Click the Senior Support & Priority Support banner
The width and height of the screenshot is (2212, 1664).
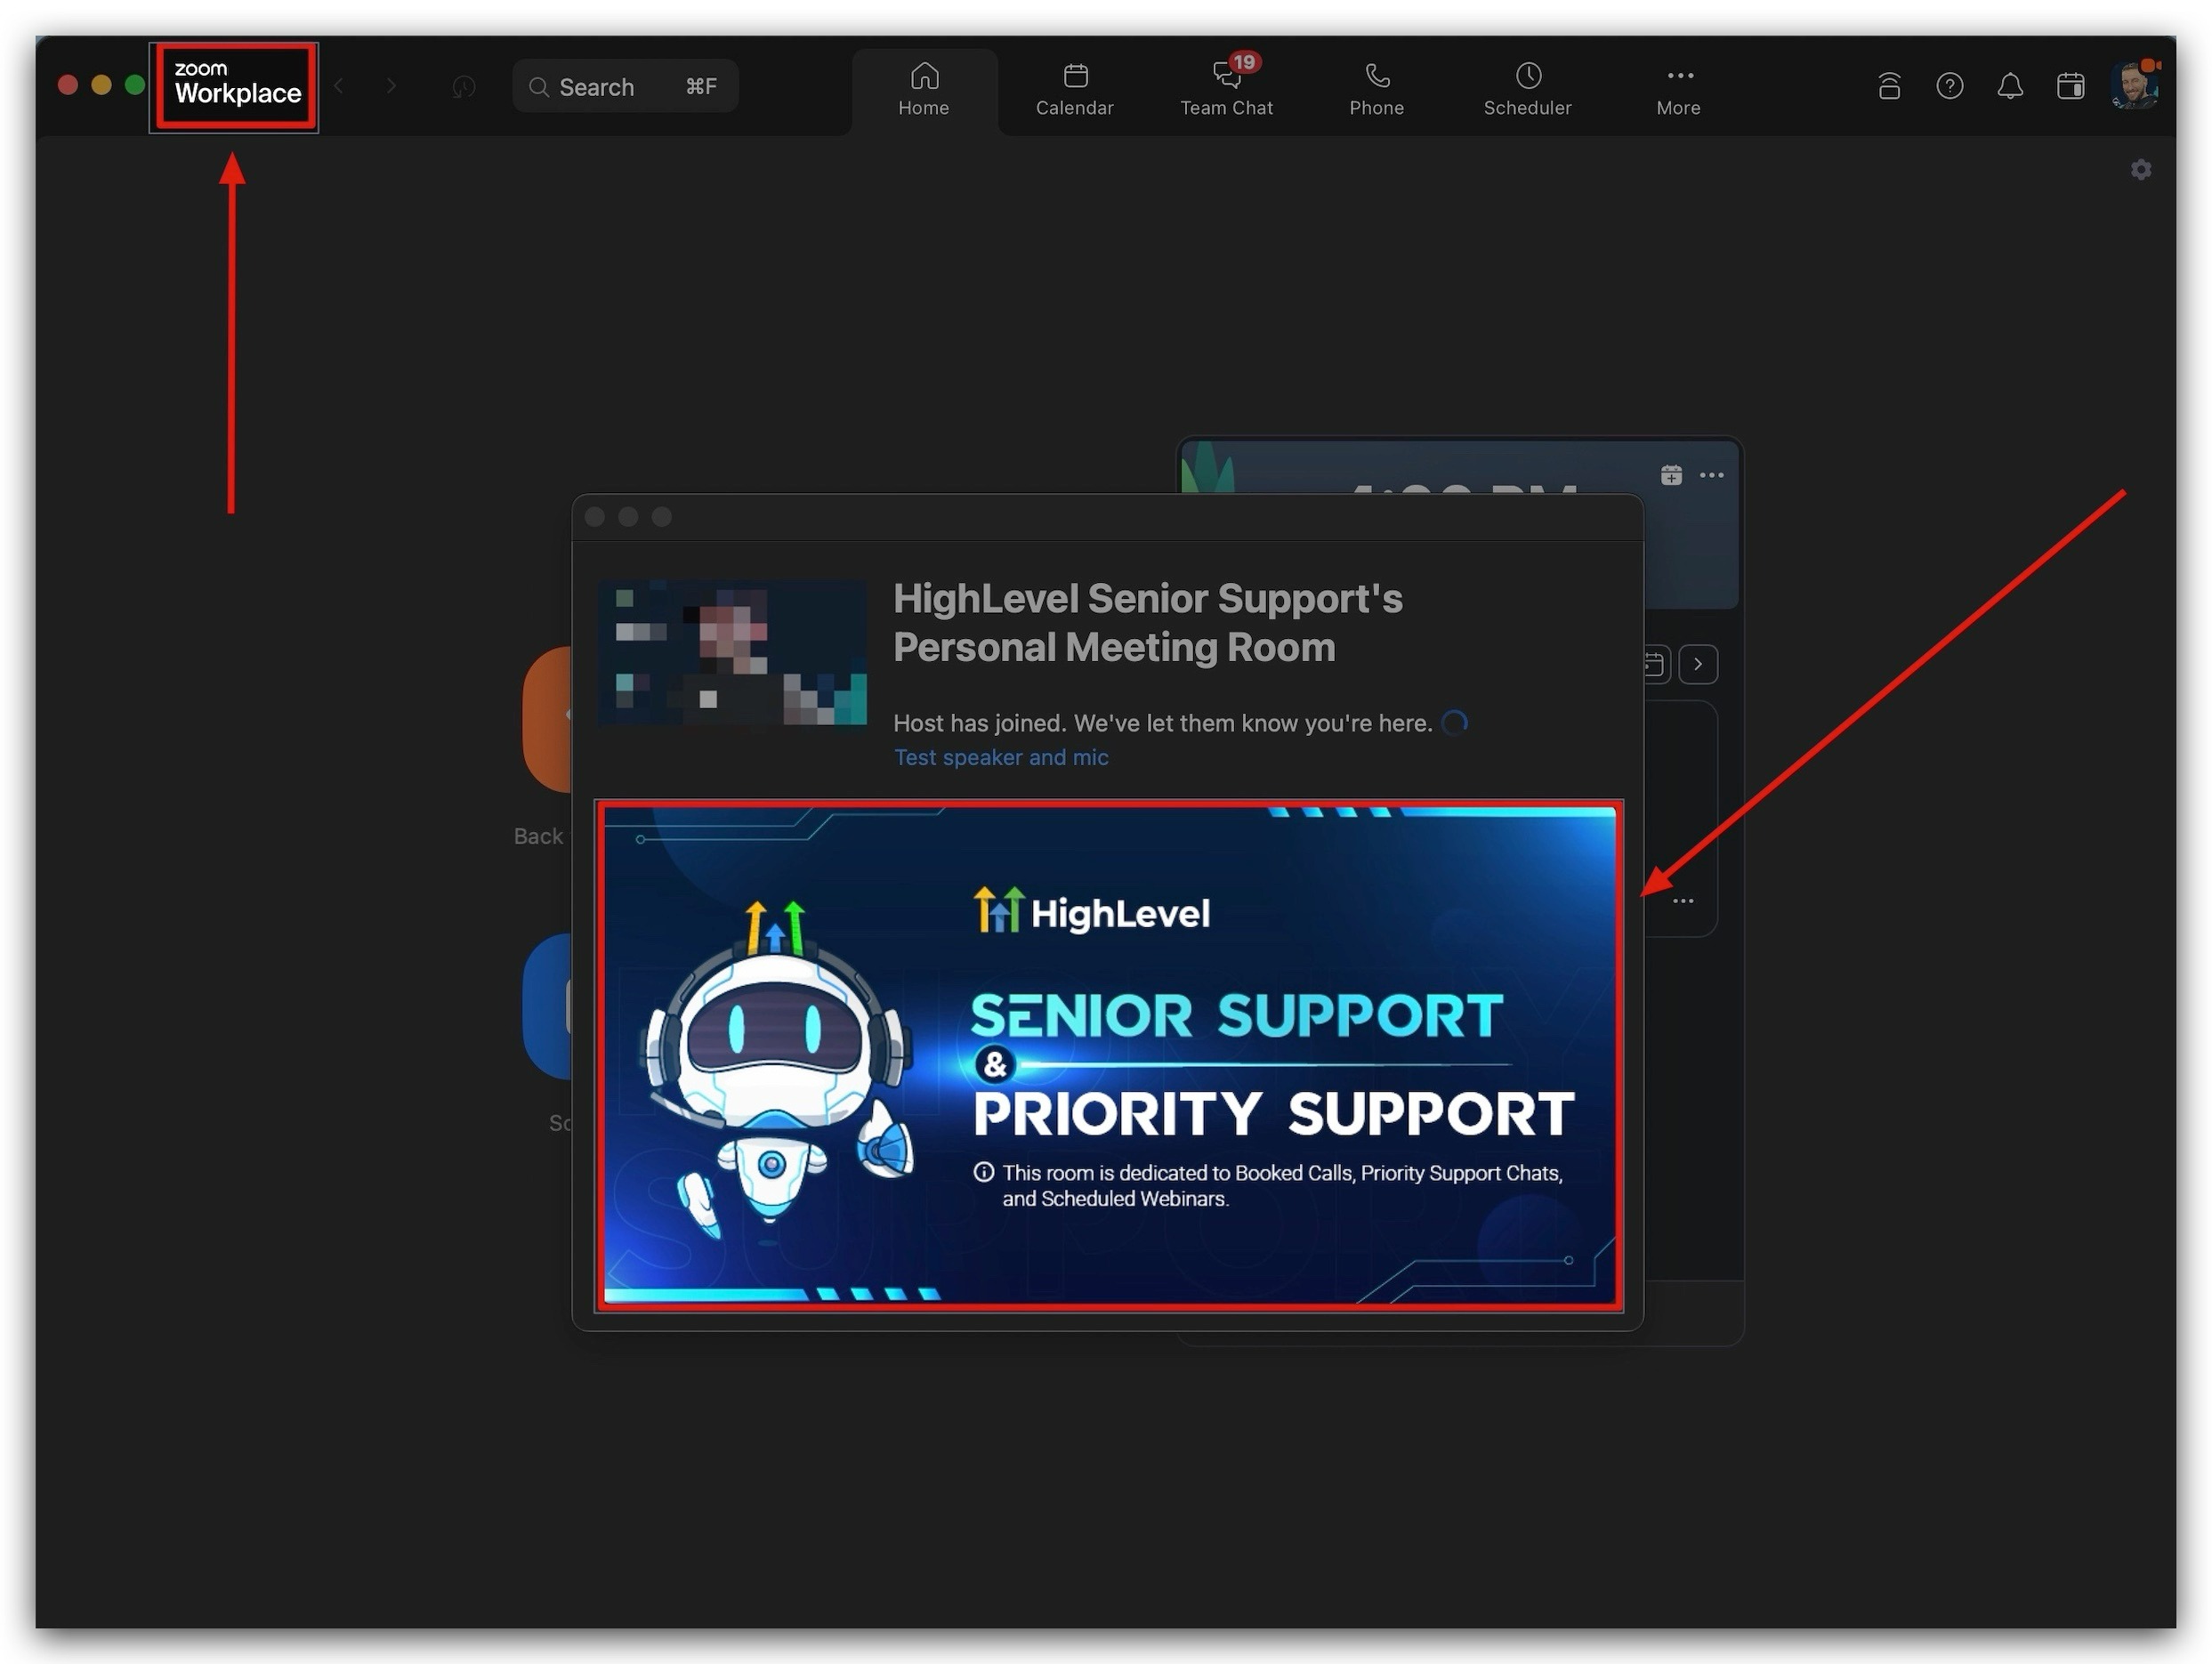[x=1108, y=1055]
